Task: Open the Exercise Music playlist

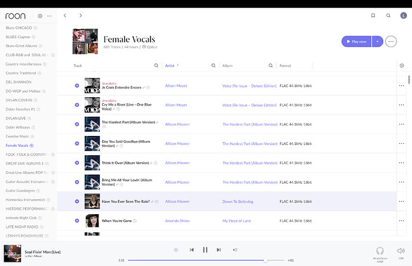Action: 17,137
